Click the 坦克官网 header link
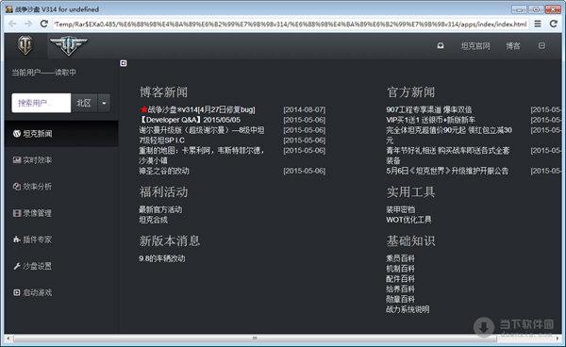Screen dimensions: 566x347 click(x=475, y=46)
